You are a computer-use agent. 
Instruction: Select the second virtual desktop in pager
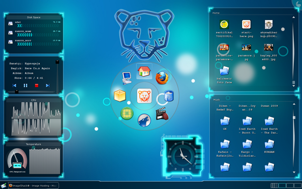[282, 185]
